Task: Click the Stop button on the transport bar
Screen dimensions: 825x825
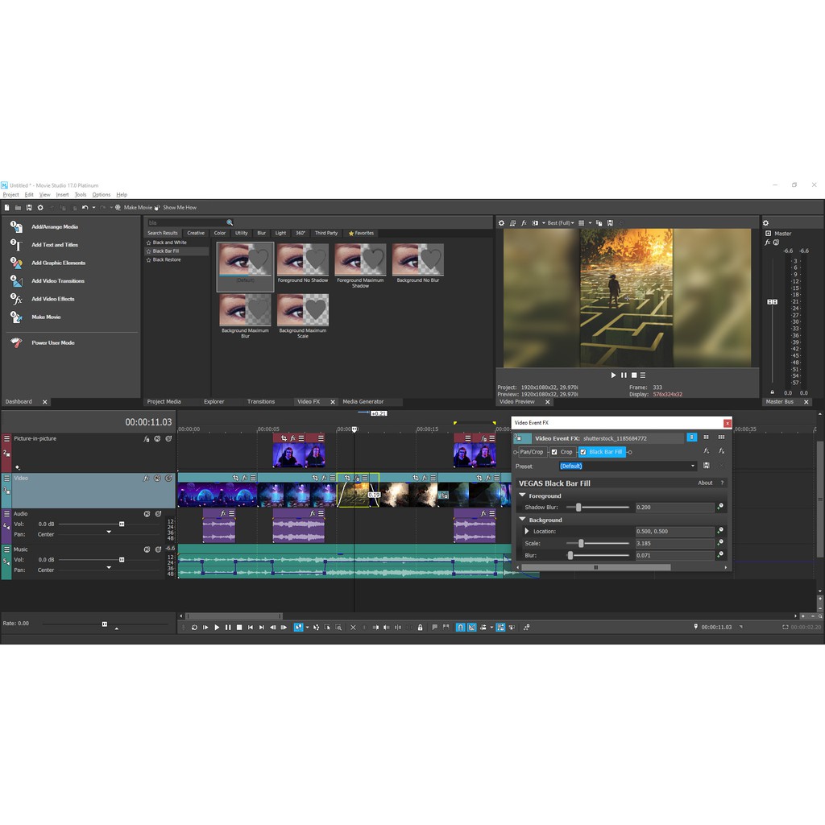Action: pyautogui.click(x=238, y=628)
